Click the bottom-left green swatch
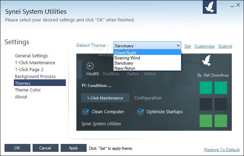The width and height of the screenshot is (244, 156). pos(206,121)
